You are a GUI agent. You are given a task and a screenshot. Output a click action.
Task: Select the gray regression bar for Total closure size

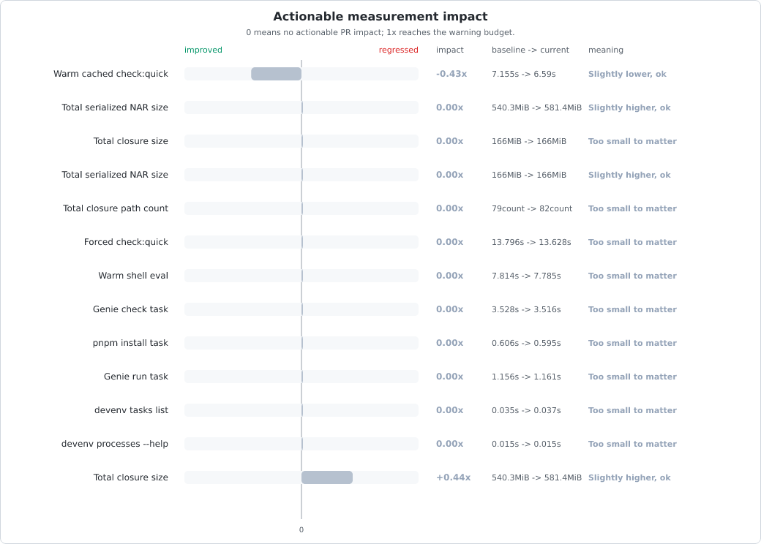pyautogui.click(x=327, y=477)
